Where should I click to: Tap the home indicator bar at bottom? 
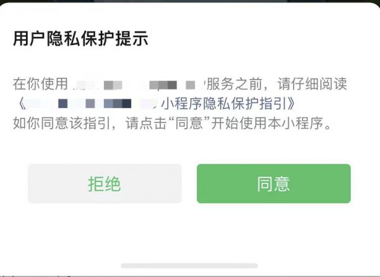pyautogui.click(x=189, y=266)
